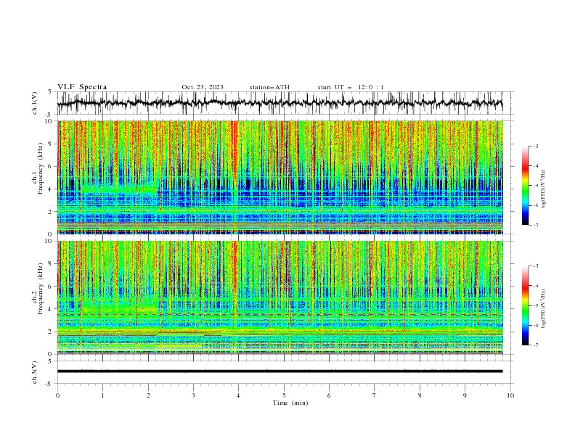The width and height of the screenshot is (575, 444).
Task: Click the "station=ATH" header label
Action: (x=269, y=87)
